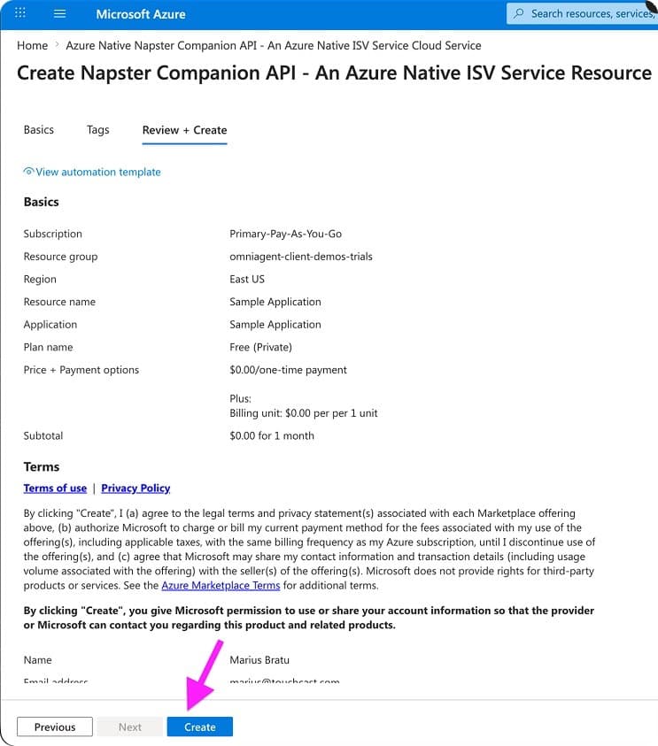Click the page title Create Napster Companion API
The image size is (658, 746).
(x=334, y=73)
